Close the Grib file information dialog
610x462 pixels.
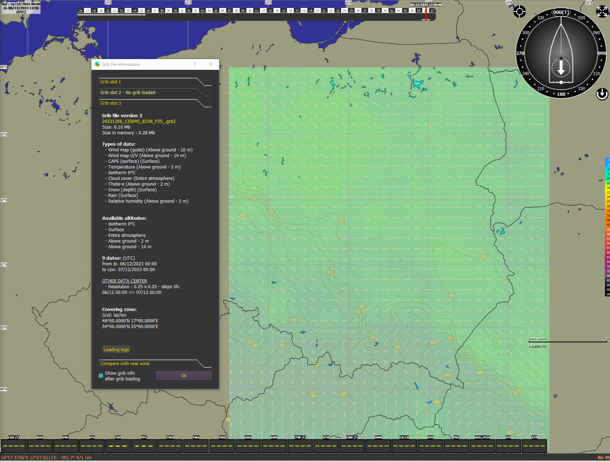tap(211, 64)
